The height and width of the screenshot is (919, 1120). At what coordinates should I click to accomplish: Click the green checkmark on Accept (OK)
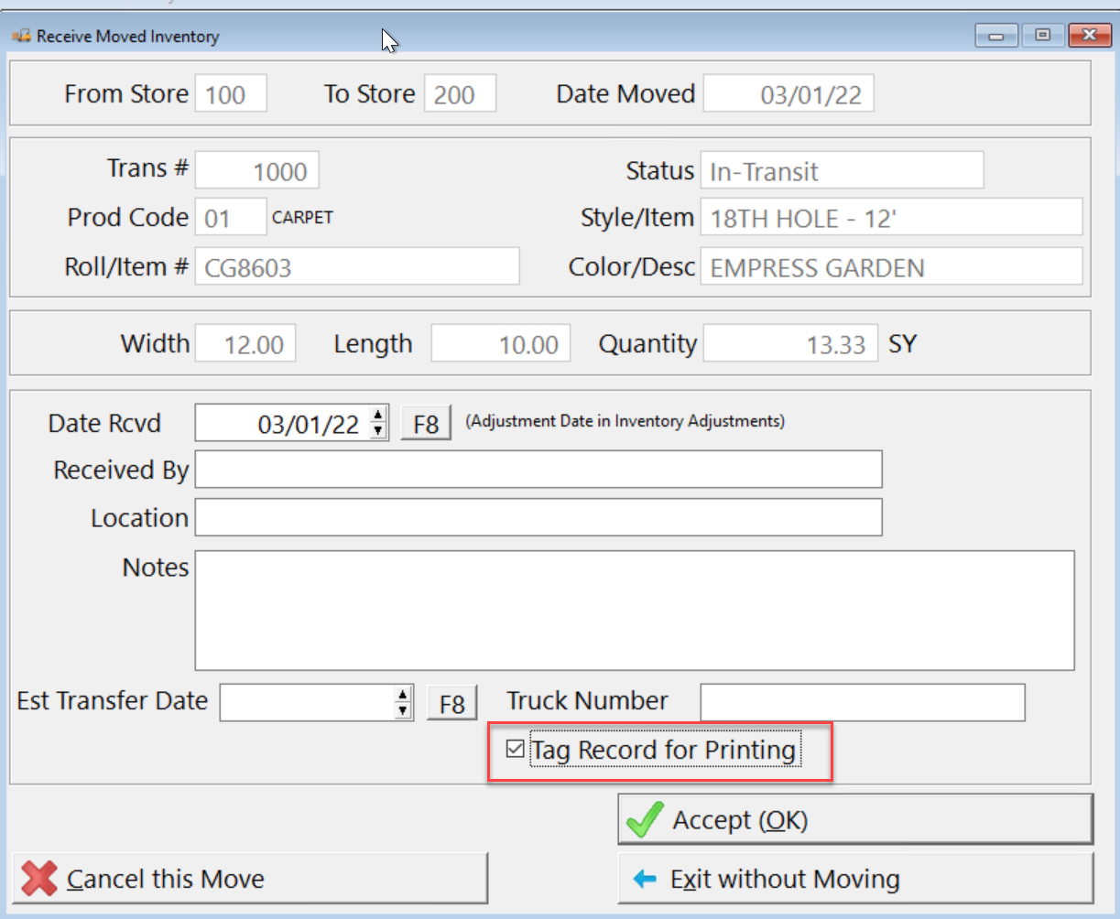[x=645, y=819]
